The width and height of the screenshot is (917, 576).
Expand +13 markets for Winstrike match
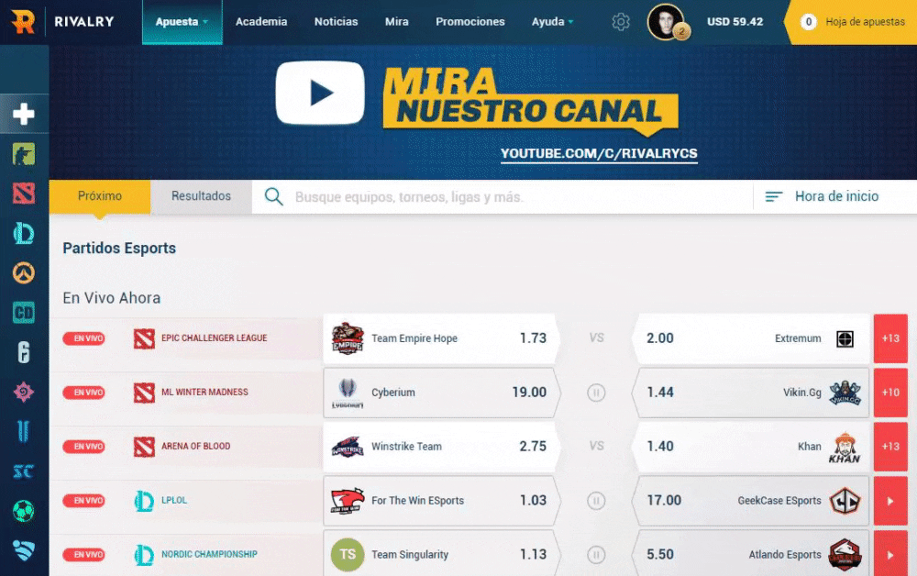890,447
